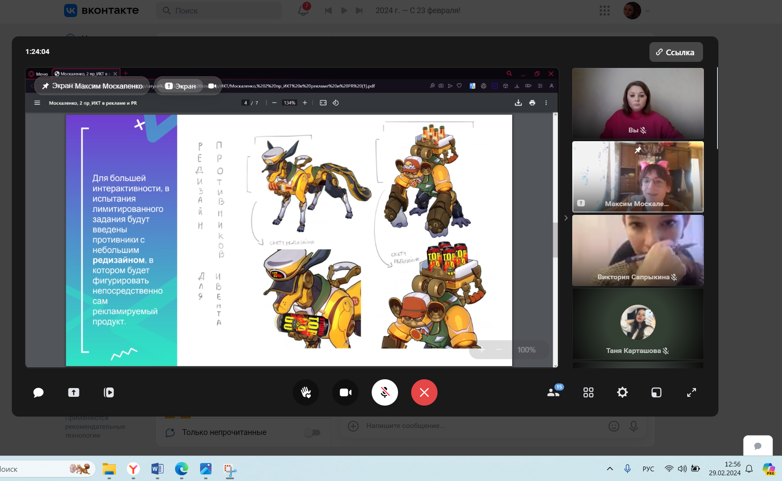This screenshot has width=782, height=481.
Task: Print the shared PDF
Action: (532, 103)
